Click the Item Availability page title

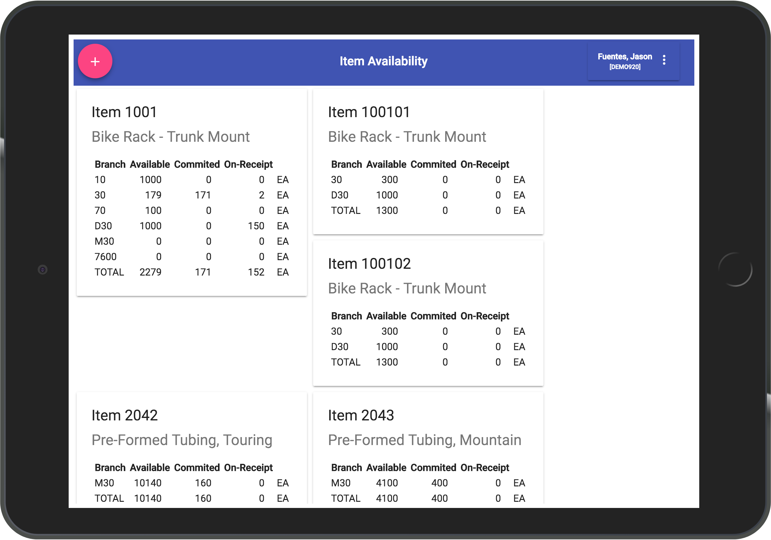[x=383, y=61]
